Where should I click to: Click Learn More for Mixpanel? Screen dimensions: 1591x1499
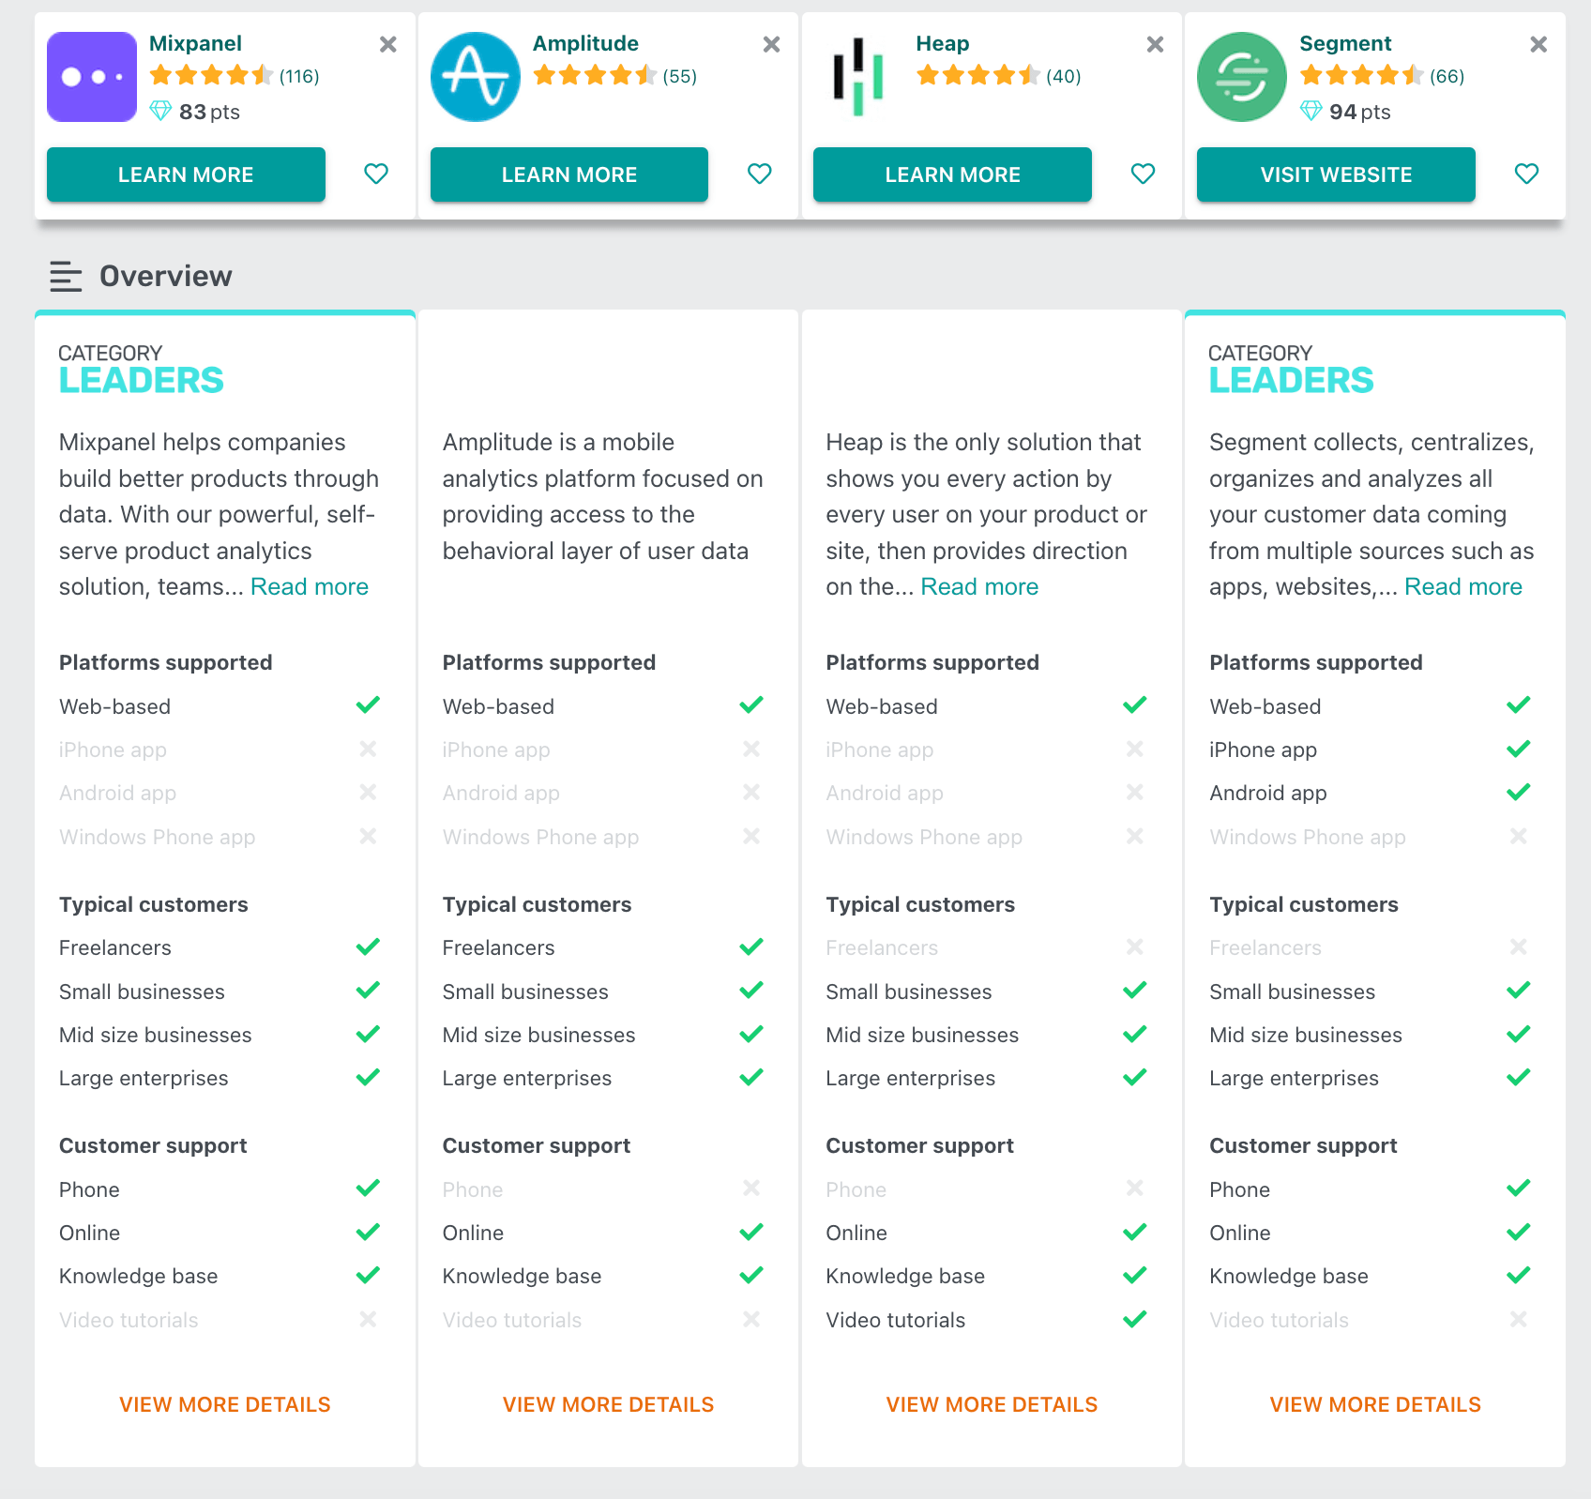pos(186,174)
